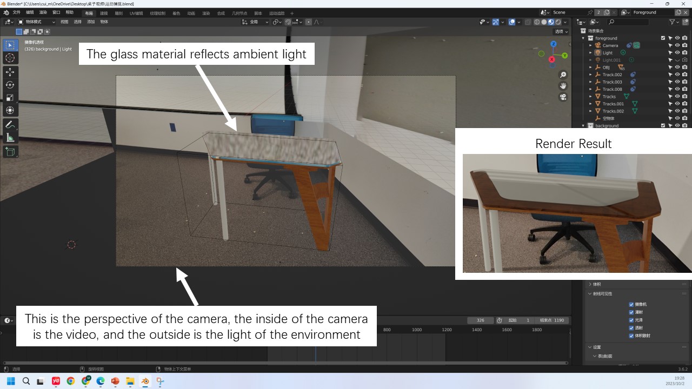
Task: Pin the Scene with pin icon
Action: [590, 12]
